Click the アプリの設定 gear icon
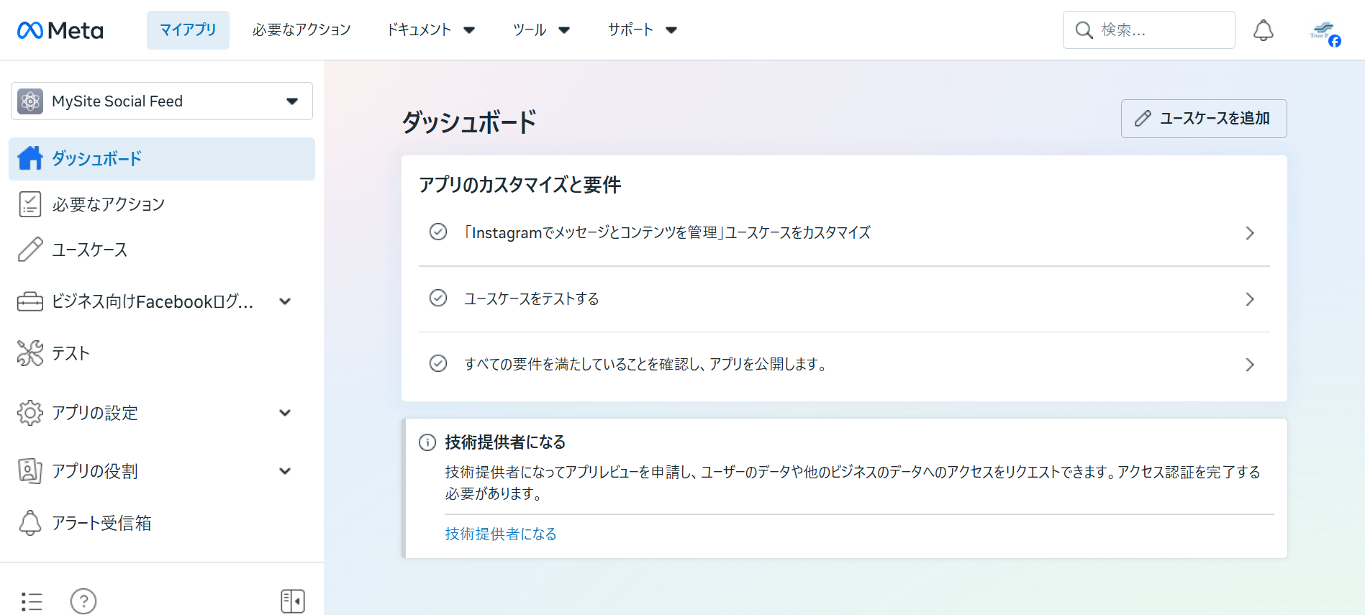This screenshot has height=615, width=1365. [30, 413]
